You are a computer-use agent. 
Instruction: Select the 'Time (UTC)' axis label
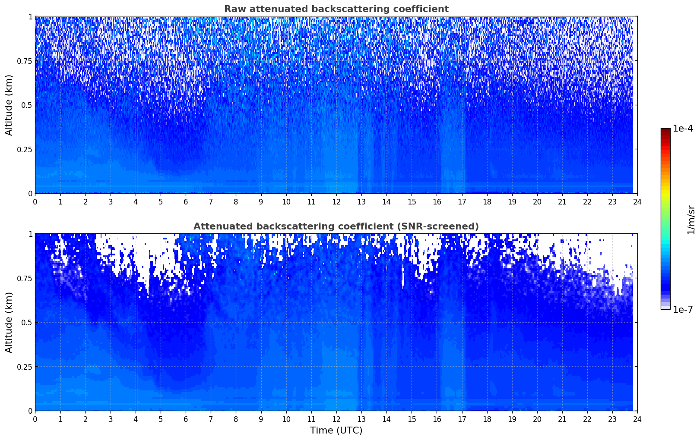click(336, 431)
